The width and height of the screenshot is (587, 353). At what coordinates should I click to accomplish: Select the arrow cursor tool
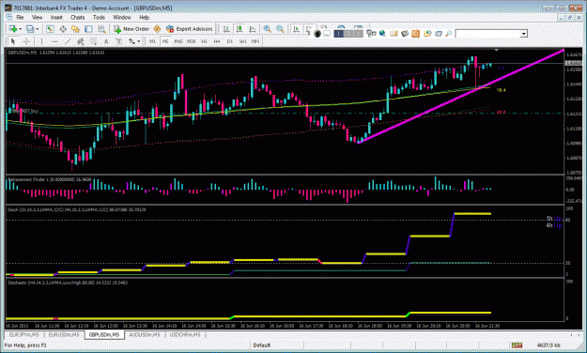13,41
